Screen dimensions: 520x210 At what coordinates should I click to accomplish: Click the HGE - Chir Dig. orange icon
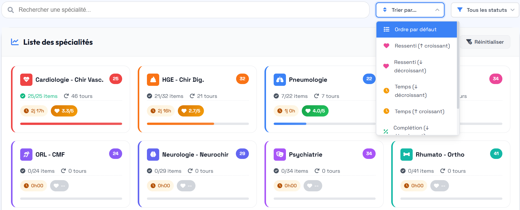pyautogui.click(x=153, y=79)
